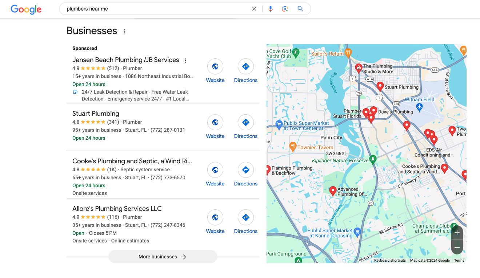Screen dimensions: 480x278
Task: Open Cooke's Plumbing and Septic listing title
Action: 132,161
